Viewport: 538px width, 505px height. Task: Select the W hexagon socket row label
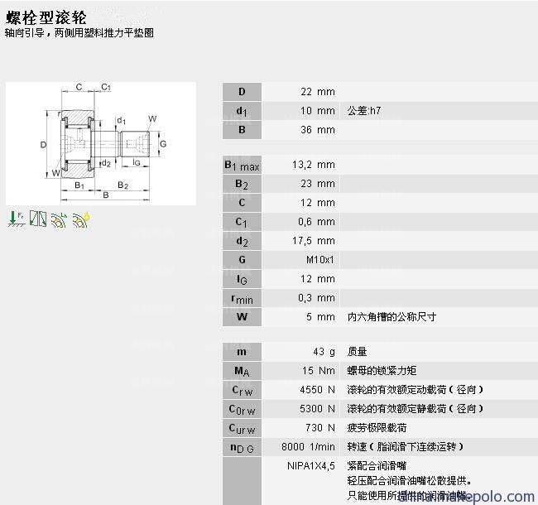click(242, 317)
